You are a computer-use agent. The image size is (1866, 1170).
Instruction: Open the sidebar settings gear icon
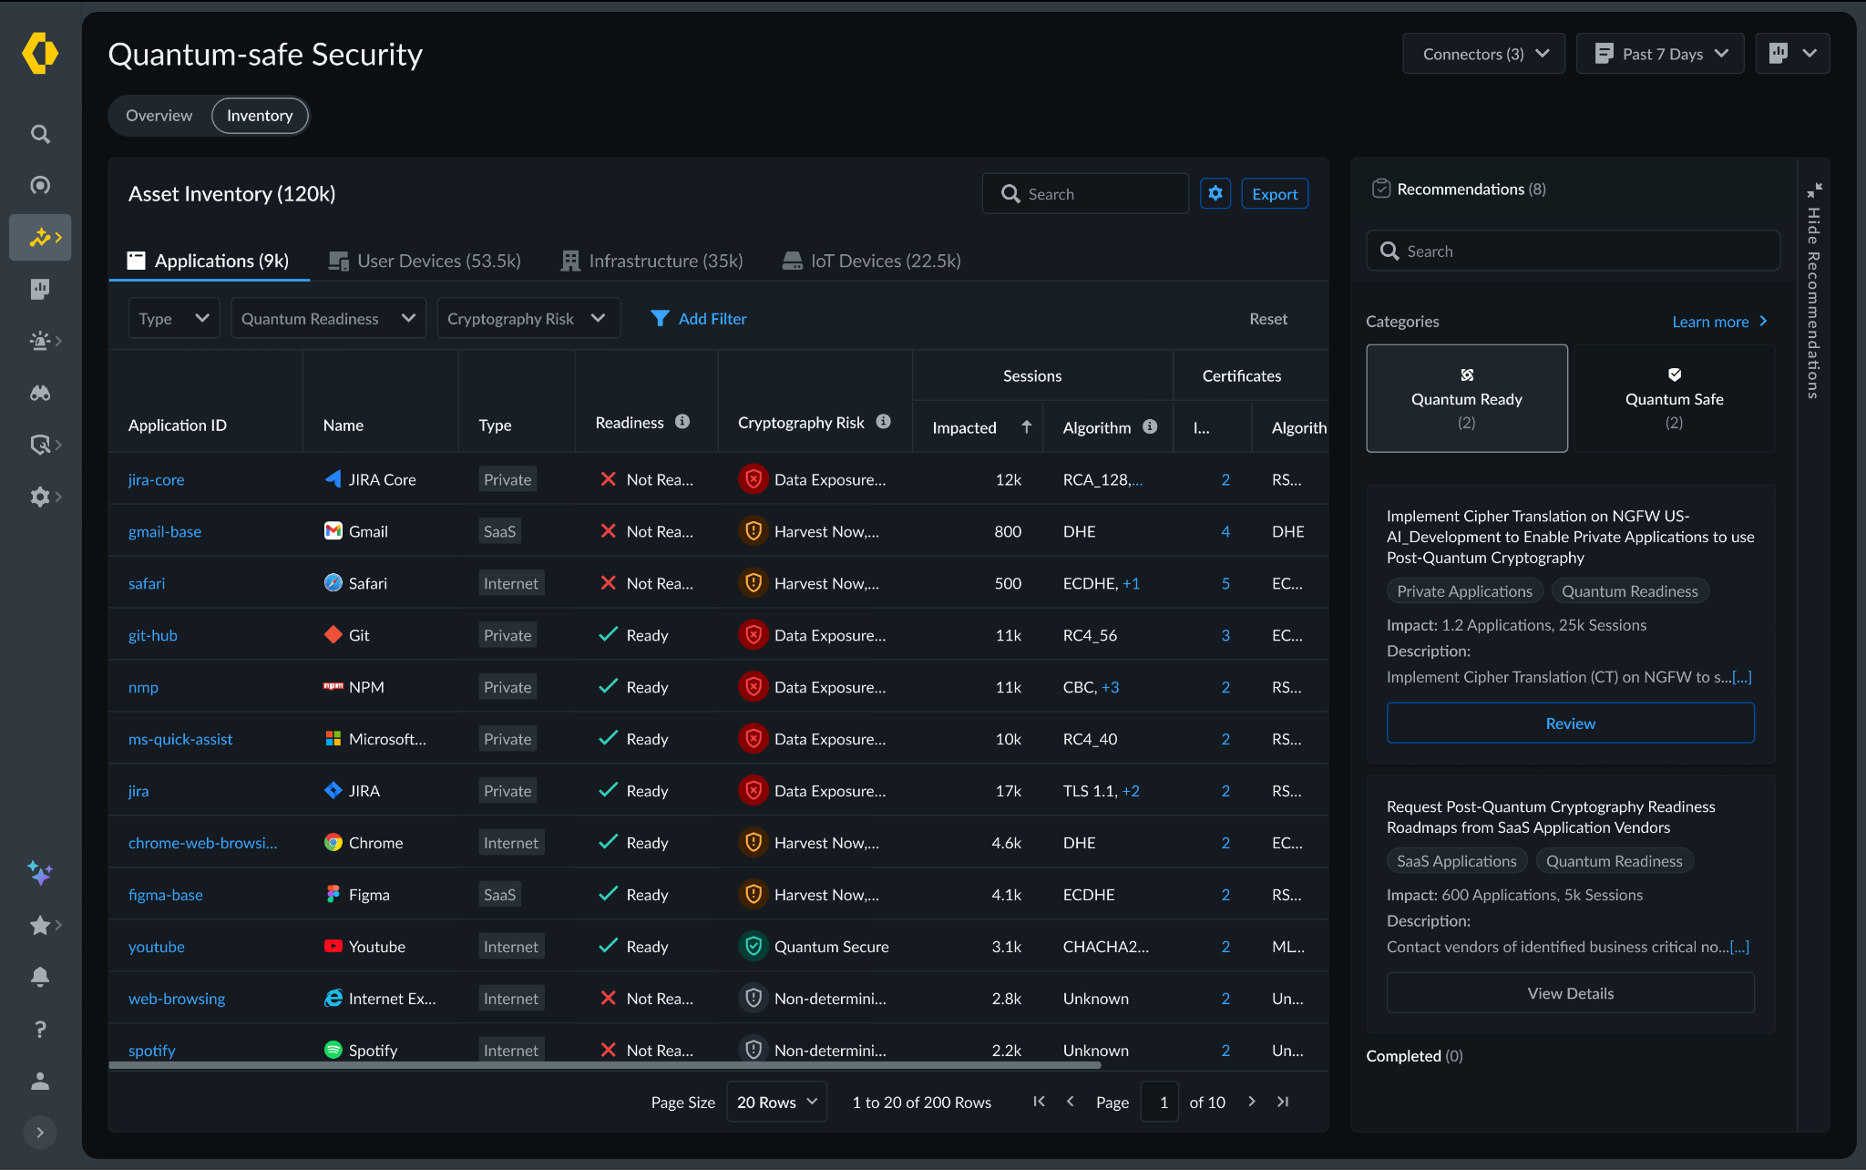(40, 497)
